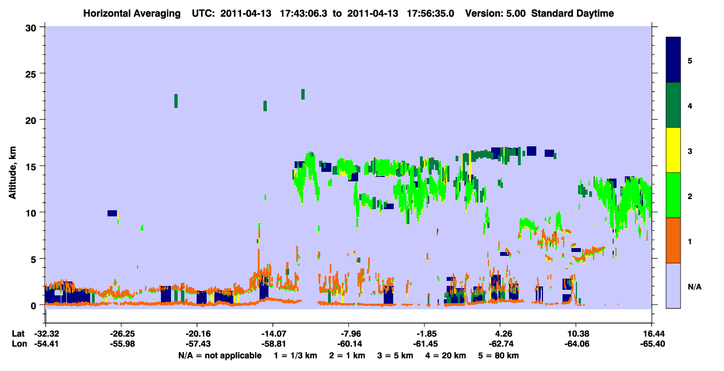This screenshot has width=724, height=371.
Task: Click the orange level 1 legend swatch
Action: point(673,240)
